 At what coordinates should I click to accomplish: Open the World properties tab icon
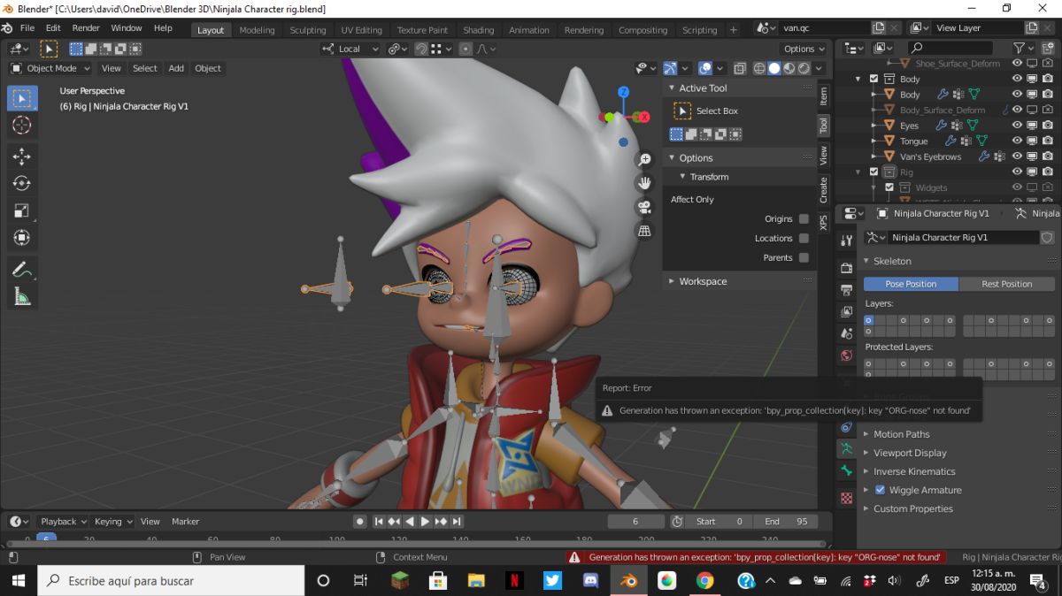click(847, 356)
